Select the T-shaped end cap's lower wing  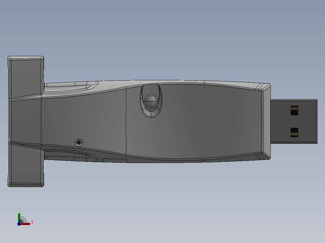point(26,165)
